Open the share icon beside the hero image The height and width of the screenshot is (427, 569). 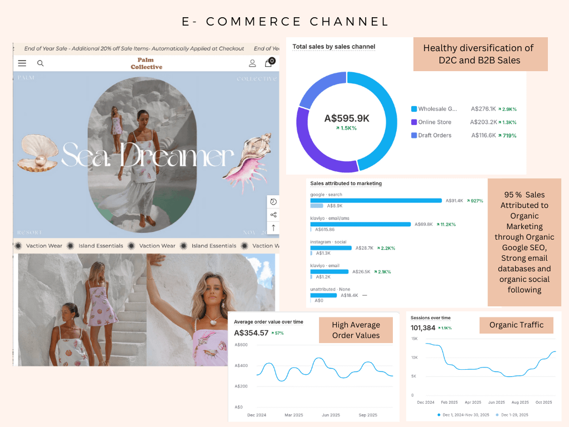(273, 215)
